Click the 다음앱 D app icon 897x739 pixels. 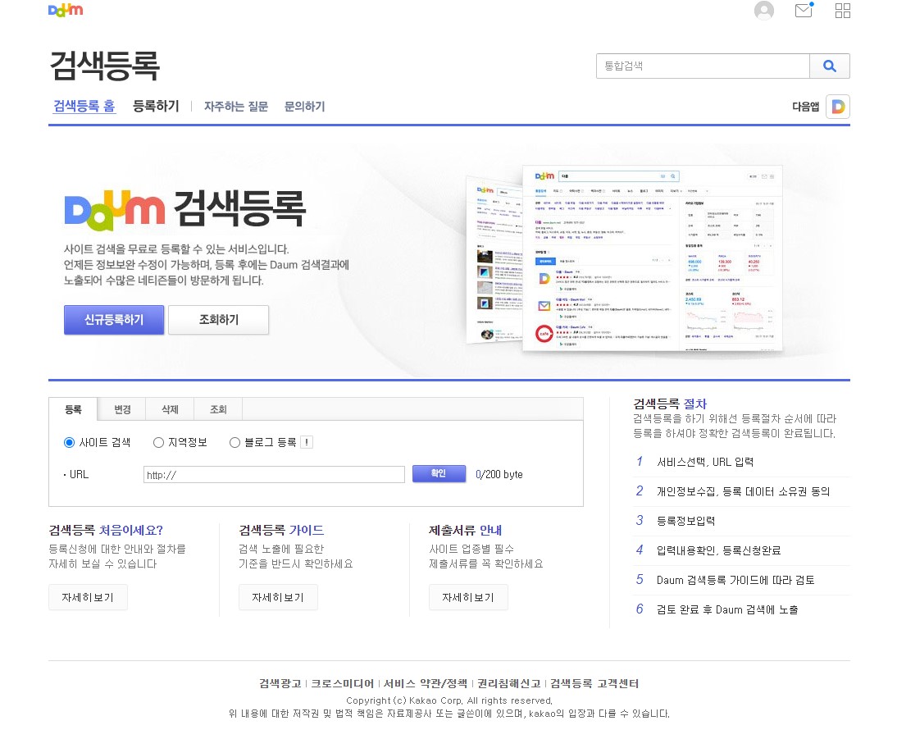tap(838, 107)
